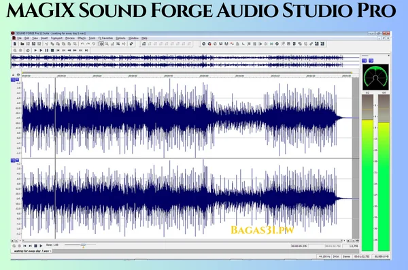The width and height of the screenshot is (408, 270).
Task: Toggle channel 1 meter button
Action: pyautogui.click(x=364, y=61)
